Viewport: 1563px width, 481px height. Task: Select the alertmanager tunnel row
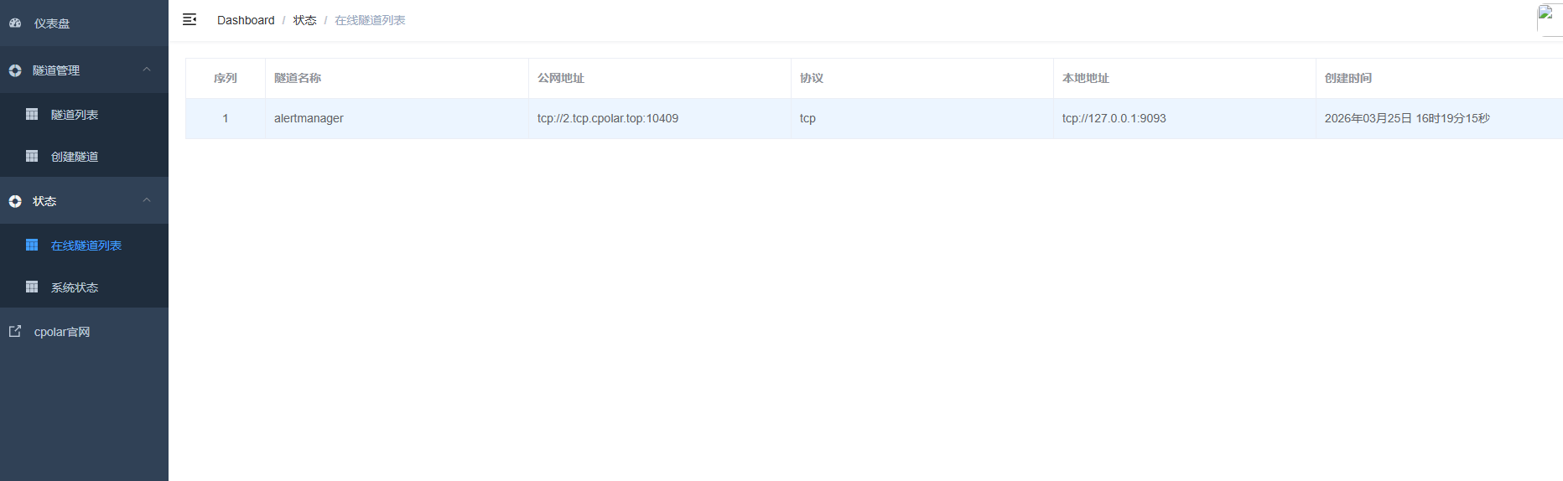(x=309, y=118)
